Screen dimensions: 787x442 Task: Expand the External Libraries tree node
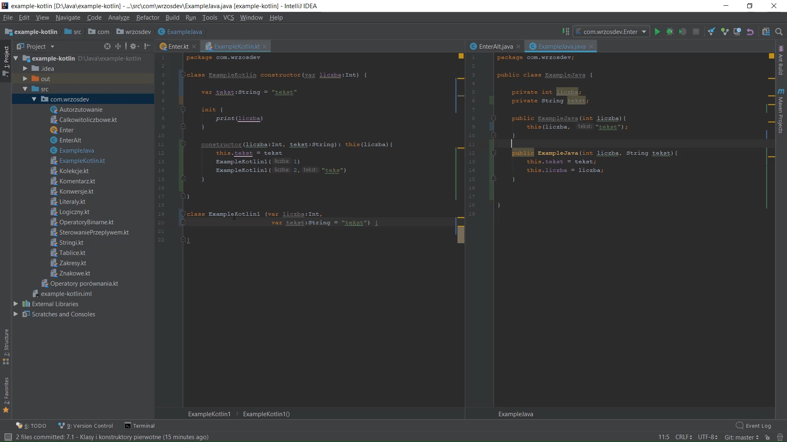(x=16, y=304)
